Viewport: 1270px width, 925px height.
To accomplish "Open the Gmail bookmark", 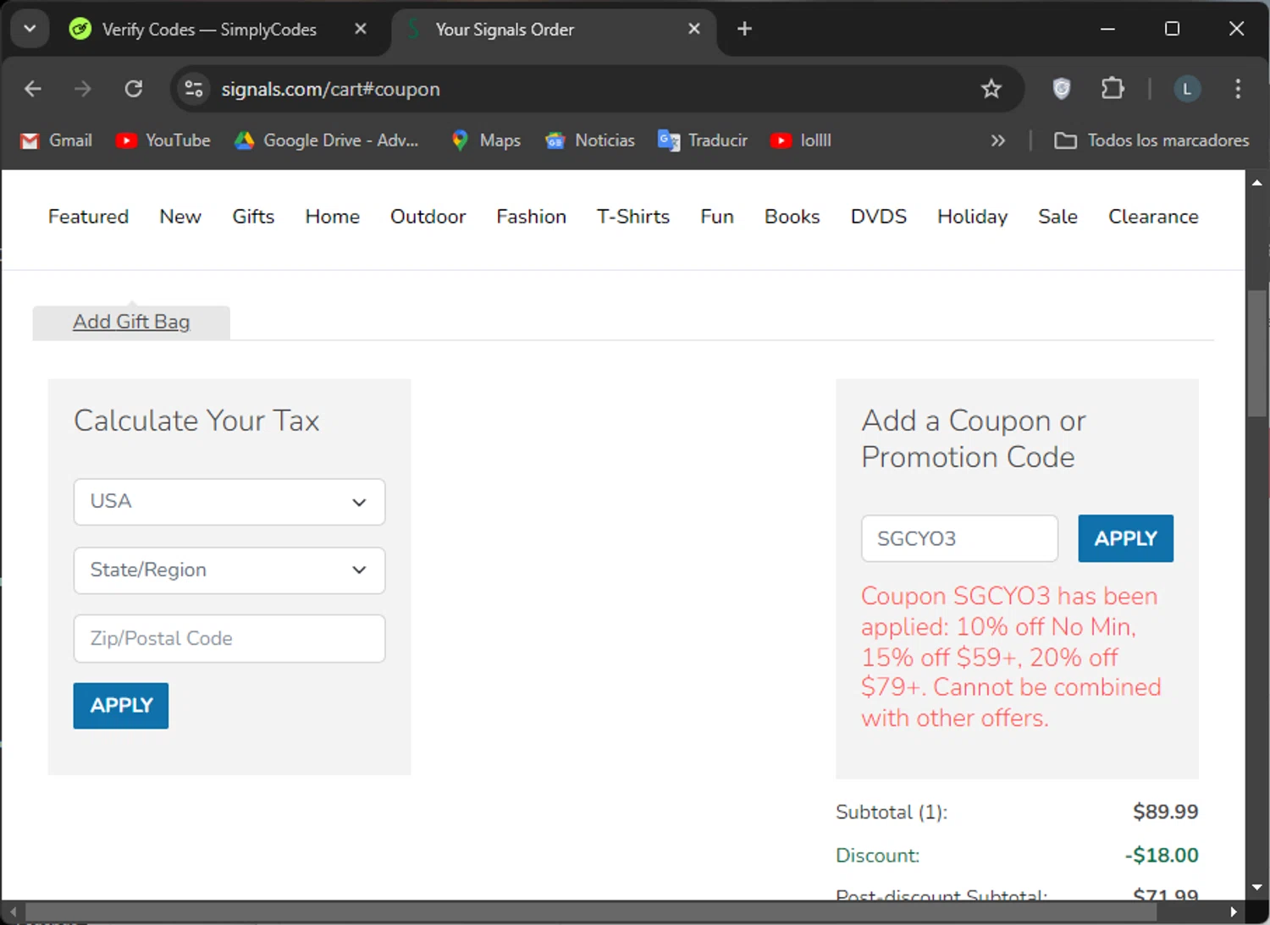I will click(x=56, y=140).
